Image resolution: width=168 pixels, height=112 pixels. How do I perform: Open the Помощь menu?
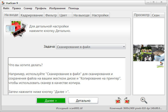coord(74,8)
